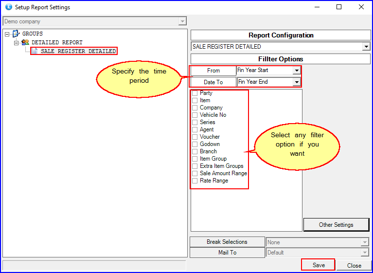The image size is (373, 273).
Task: Select SALE REGISTER DETAILED in tree
Action: (x=78, y=51)
